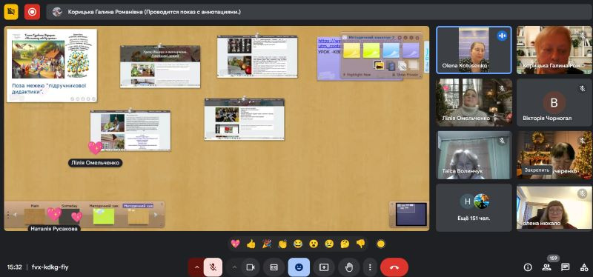Open the three-dot more options menu
The image size is (593, 277).
(x=370, y=267)
